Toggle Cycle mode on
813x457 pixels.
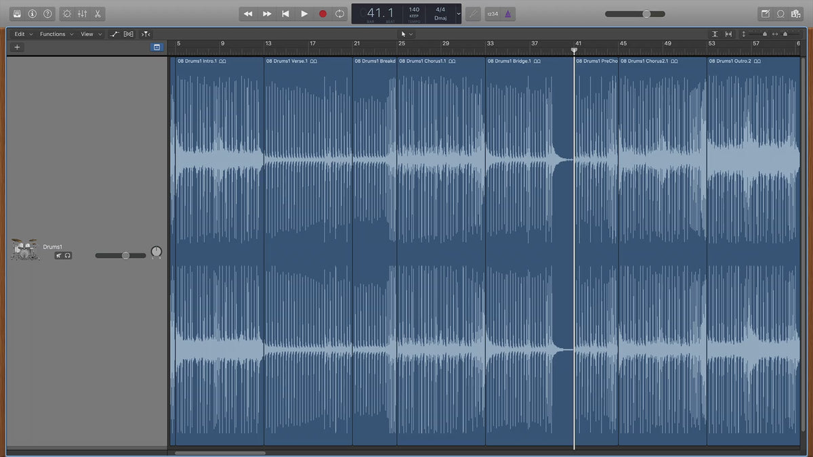(x=340, y=14)
